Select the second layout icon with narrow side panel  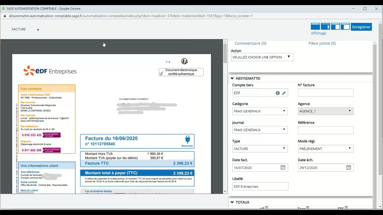(325, 27)
